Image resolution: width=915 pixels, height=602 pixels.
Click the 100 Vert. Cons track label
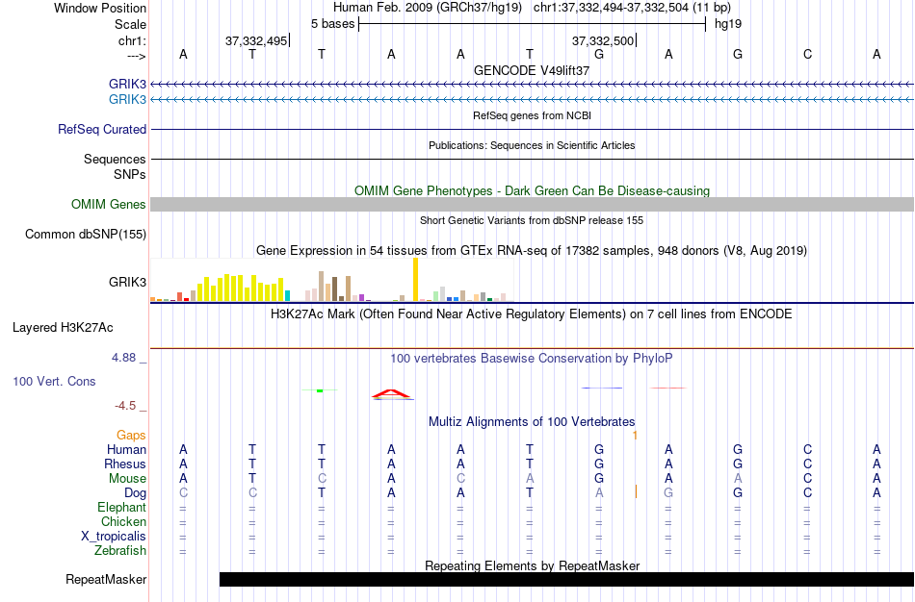tap(54, 381)
